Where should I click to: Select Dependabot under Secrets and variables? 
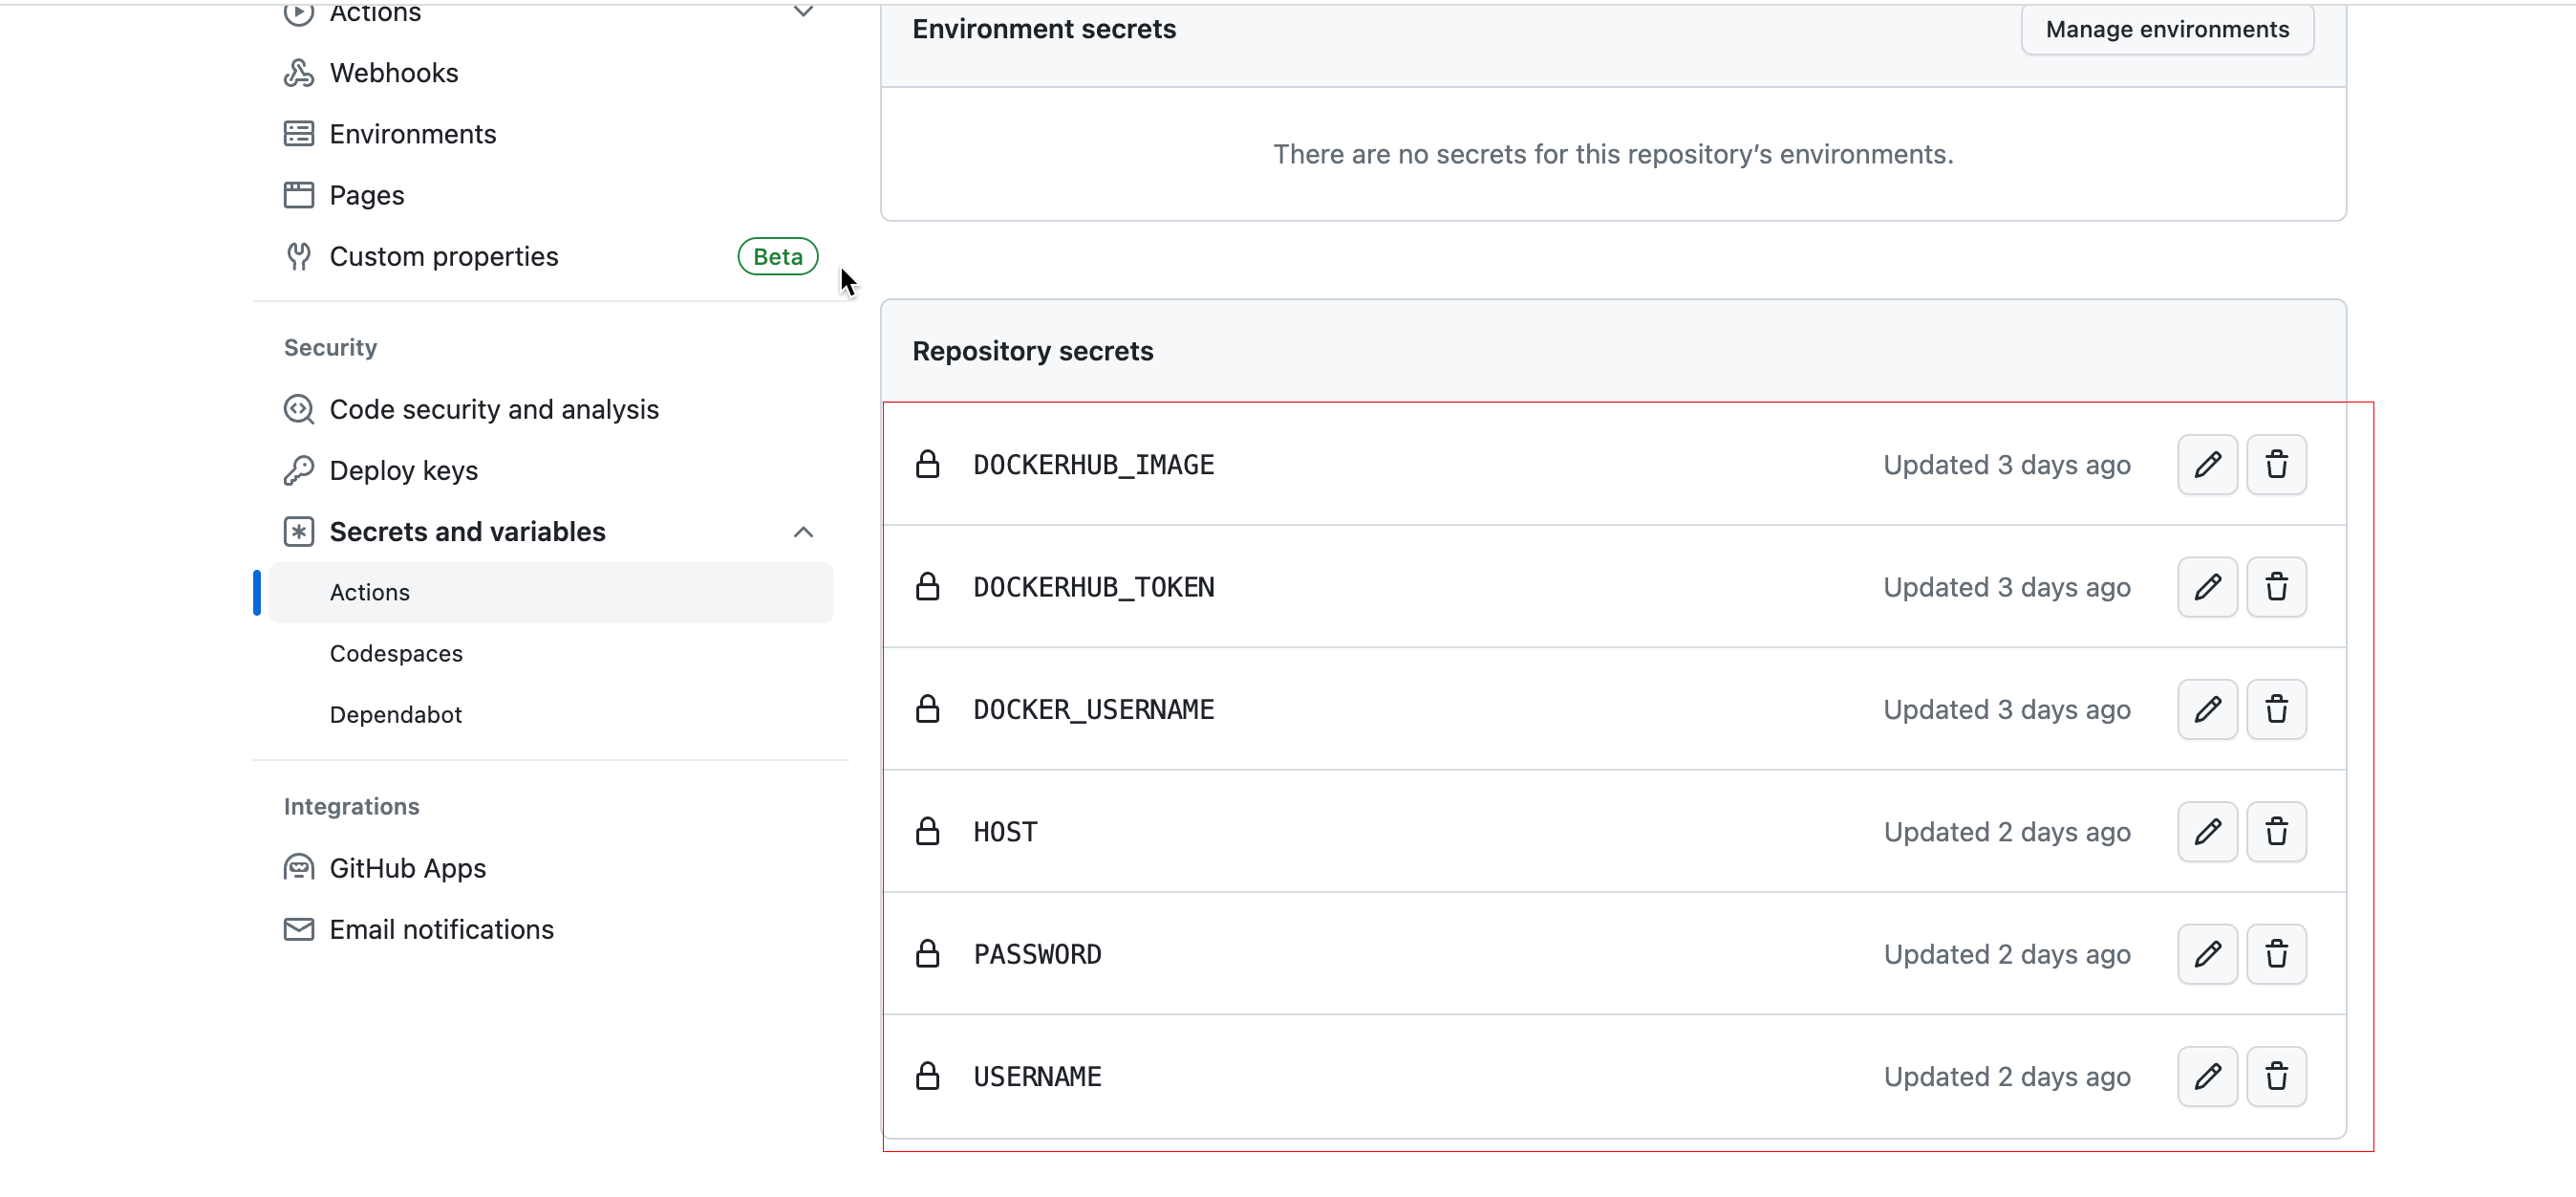tap(395, 714)
